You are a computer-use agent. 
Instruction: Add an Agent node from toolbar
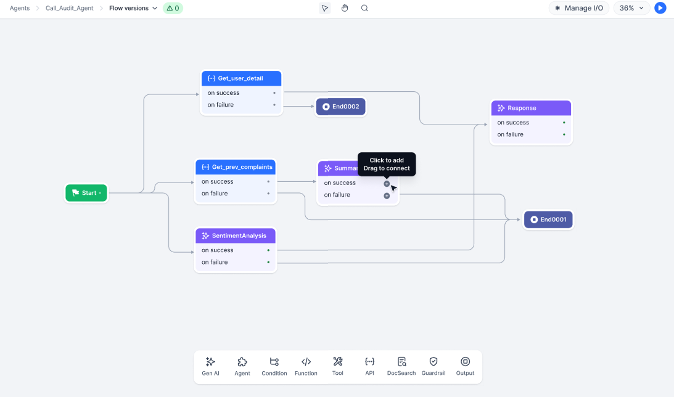point(242,366)
